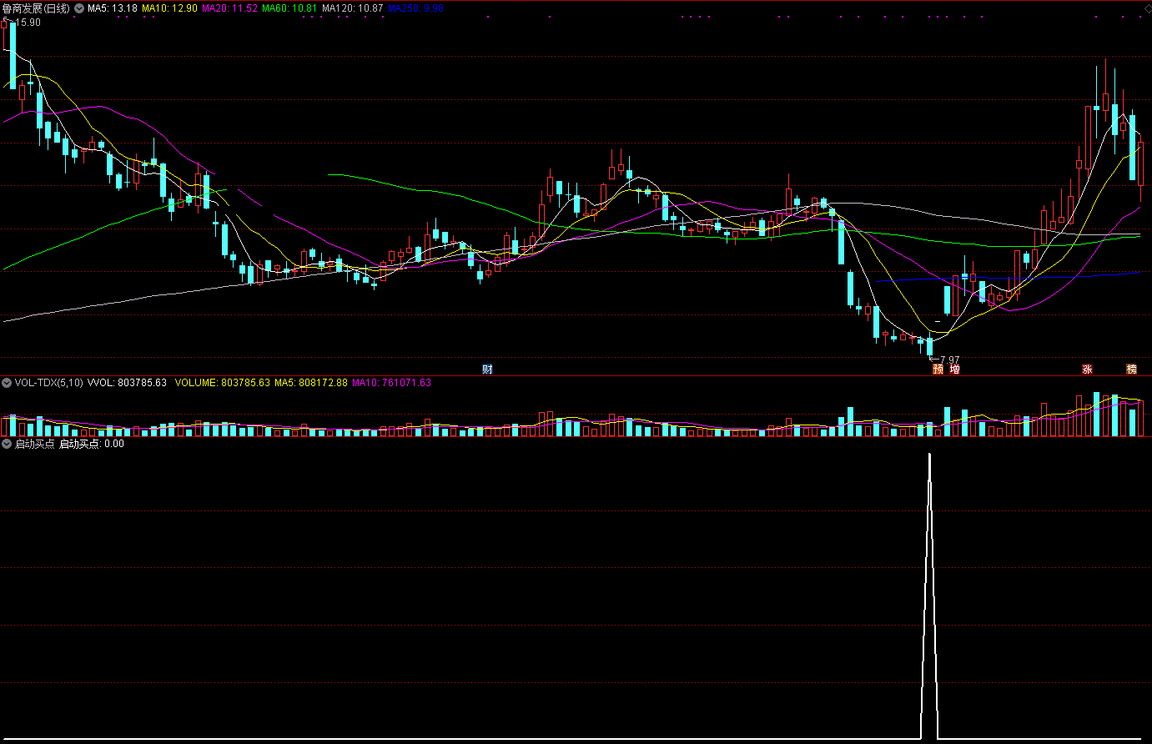Image resolution: width=1152 pixels, height=744 pixels.
Task: Click the 7.97 low price annotation
Action: tap(949, 360)
